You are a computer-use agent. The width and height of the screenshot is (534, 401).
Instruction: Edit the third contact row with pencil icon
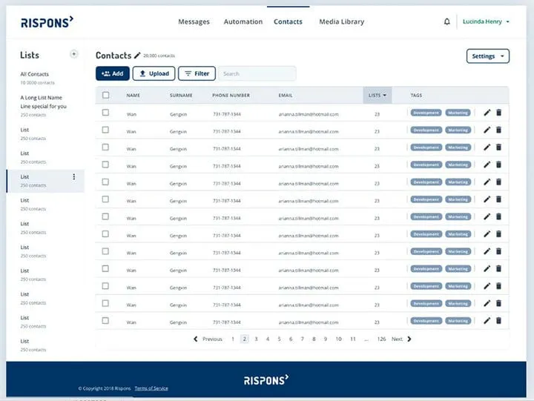click(487, 147)
